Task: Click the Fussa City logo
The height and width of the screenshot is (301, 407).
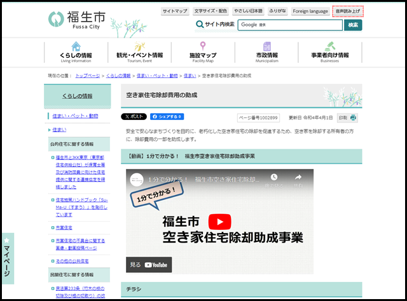Action: click(x=75, y=18)
